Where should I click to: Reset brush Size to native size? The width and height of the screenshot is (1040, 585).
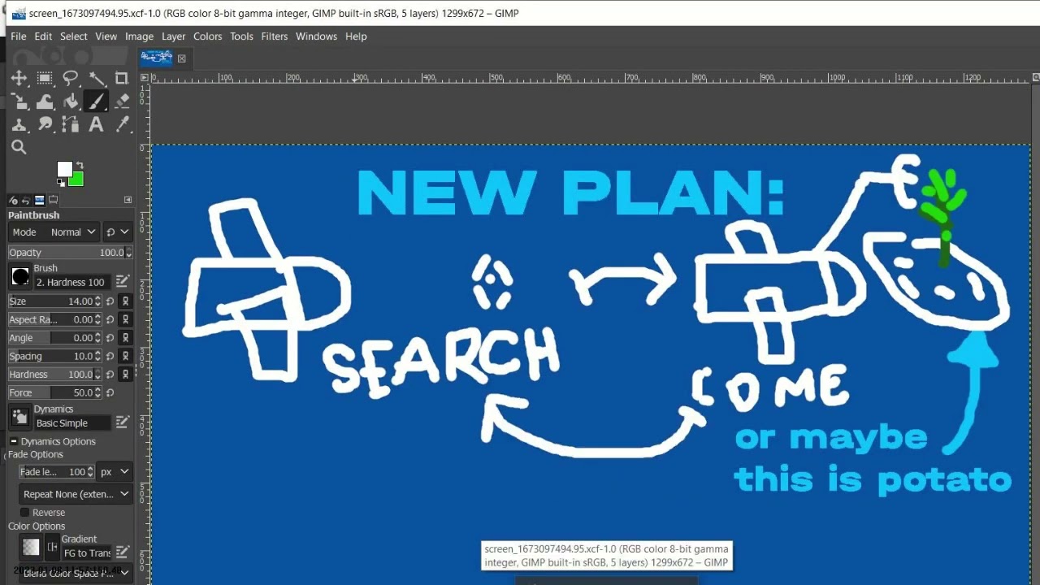point(110,301)
